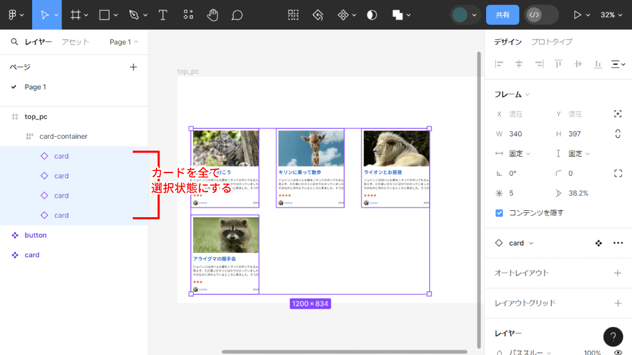The image size is (632, 355).
Task: Select the Move tool
Action: pyautogui.click(x=45, y=15)
